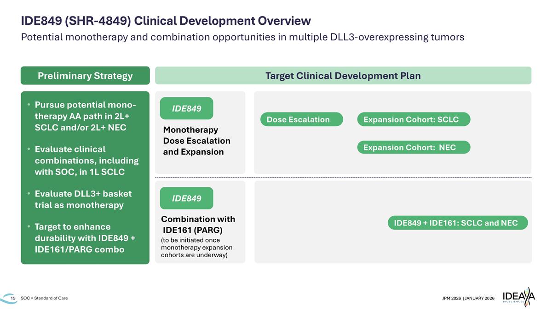Screen dimensions: 552x310
Task: Click the Expansion Cohort: NEC pill
Action: 414,147
